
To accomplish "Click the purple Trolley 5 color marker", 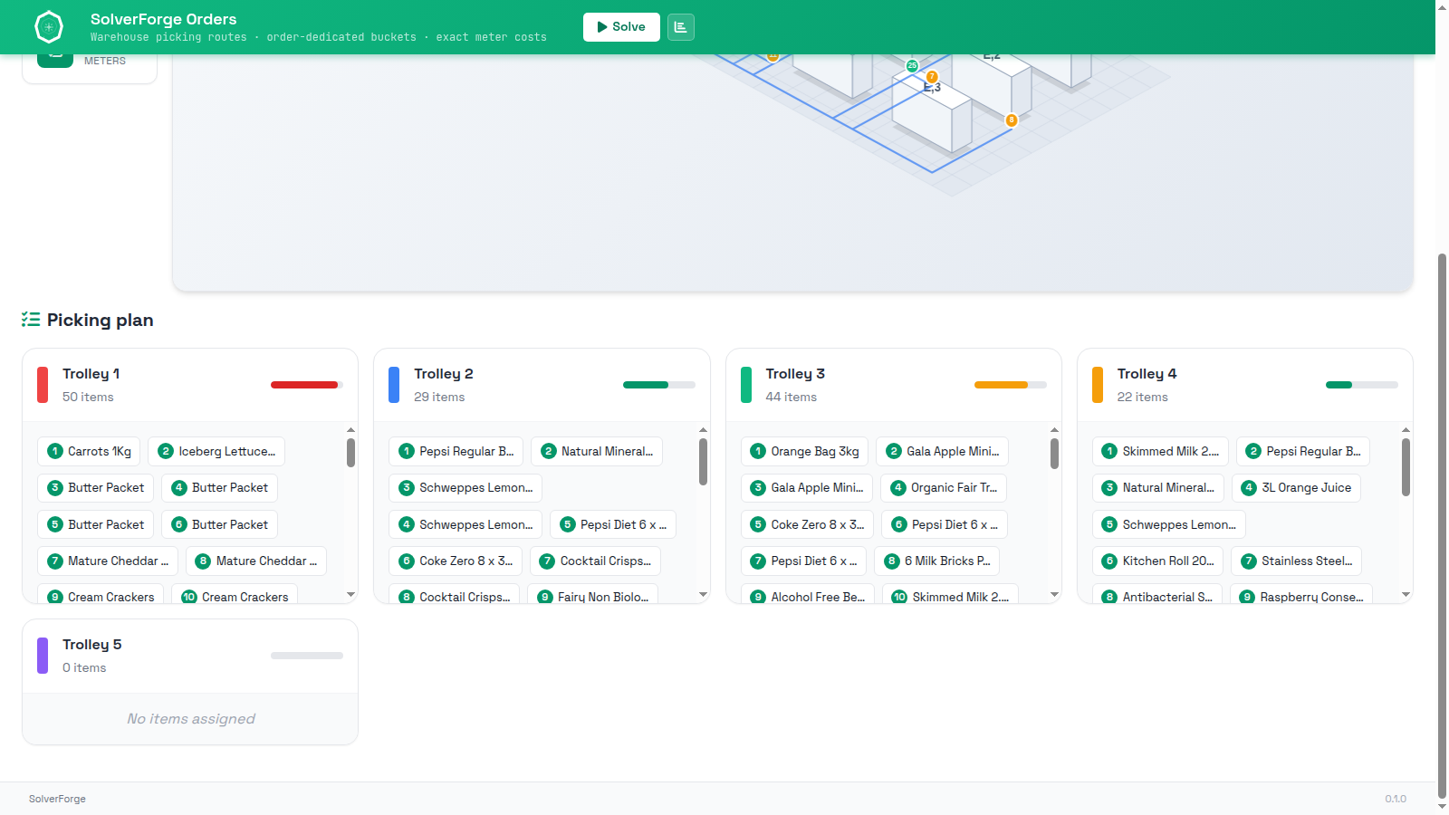I will (x=43, y=656).
